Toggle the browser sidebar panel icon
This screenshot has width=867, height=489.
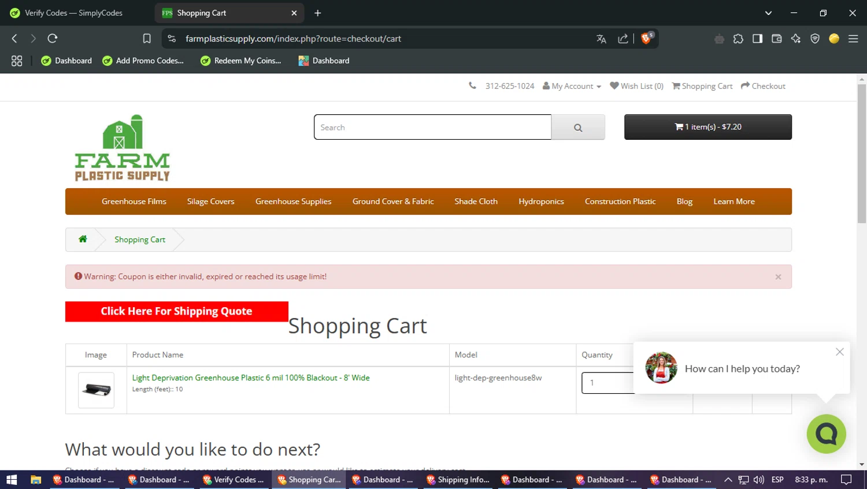[757, 39]
